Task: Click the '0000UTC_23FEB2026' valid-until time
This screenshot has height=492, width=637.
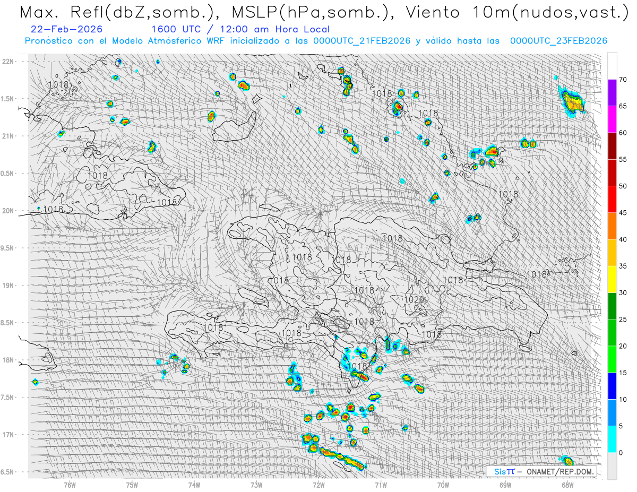Action: pos(558,41)
